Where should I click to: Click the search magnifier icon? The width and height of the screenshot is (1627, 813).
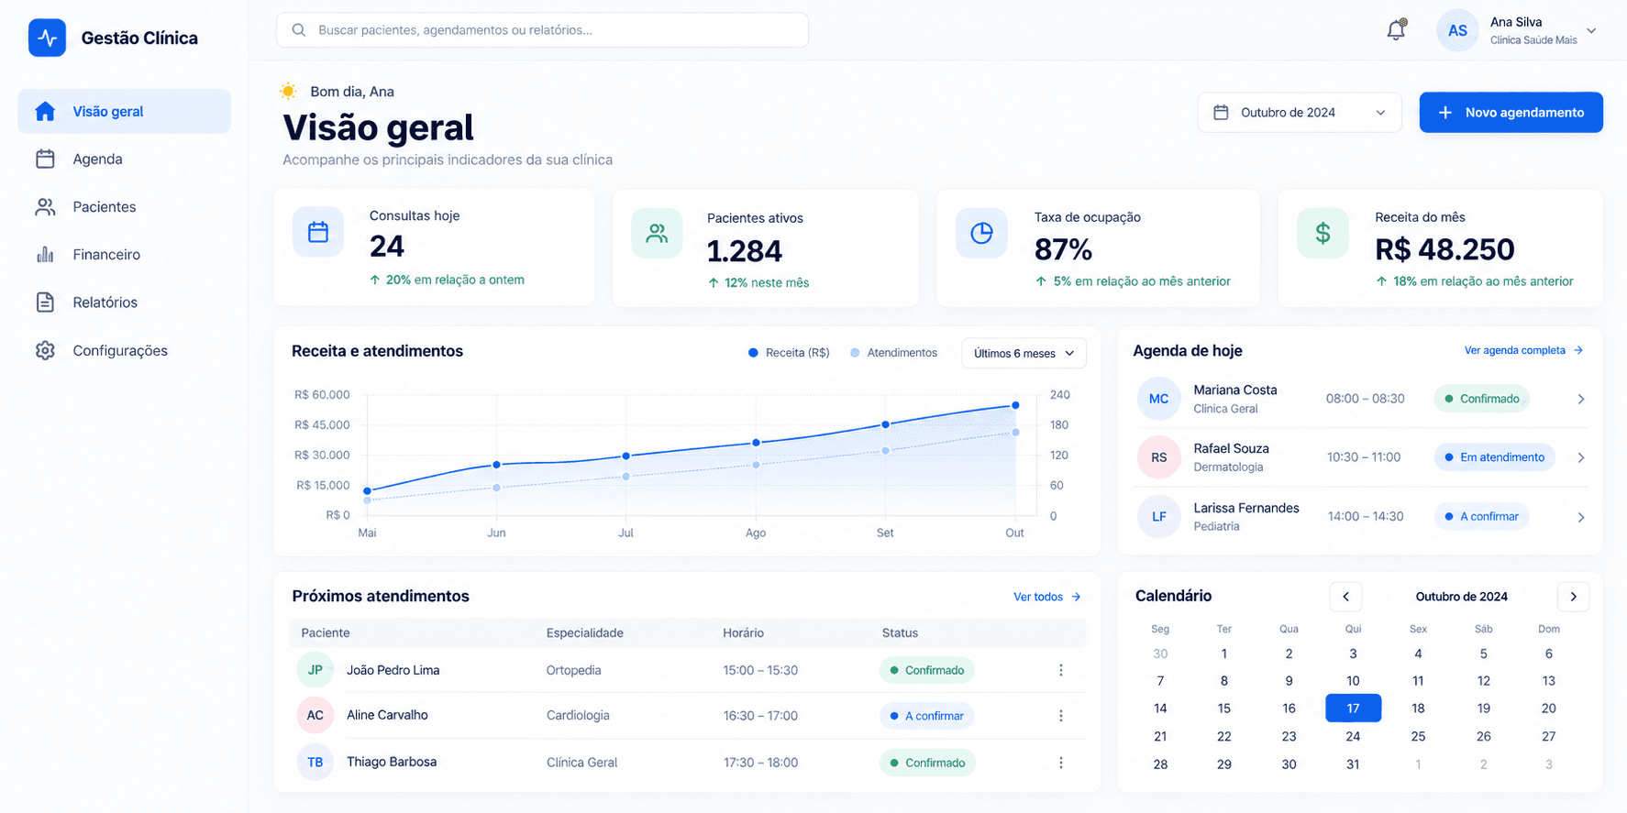pos(299,30)
